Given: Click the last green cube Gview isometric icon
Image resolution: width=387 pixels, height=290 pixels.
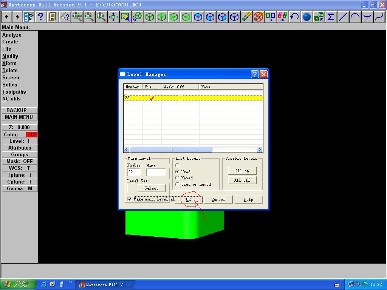Looking at the screenshot, I should [x=186, y=17].
